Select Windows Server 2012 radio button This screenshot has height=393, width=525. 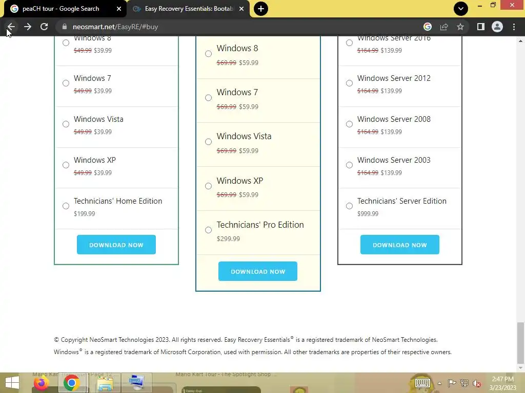349,83
